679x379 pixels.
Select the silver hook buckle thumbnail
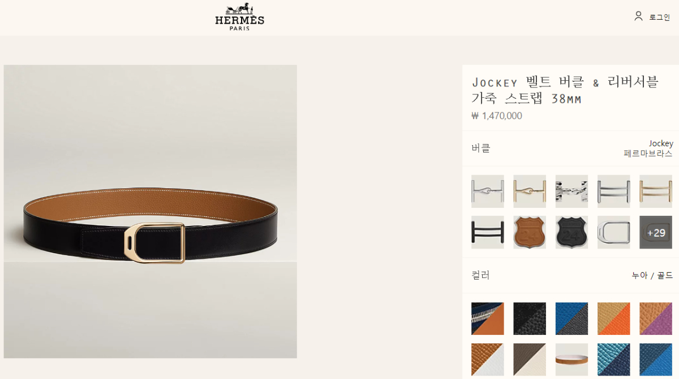coord(487,191)
